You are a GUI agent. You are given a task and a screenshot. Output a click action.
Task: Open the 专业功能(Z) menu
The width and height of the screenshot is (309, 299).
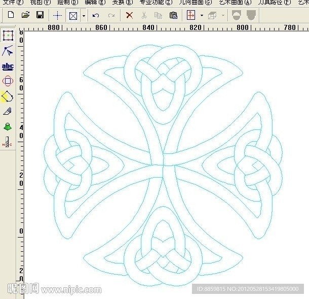[x=156, y=2]
